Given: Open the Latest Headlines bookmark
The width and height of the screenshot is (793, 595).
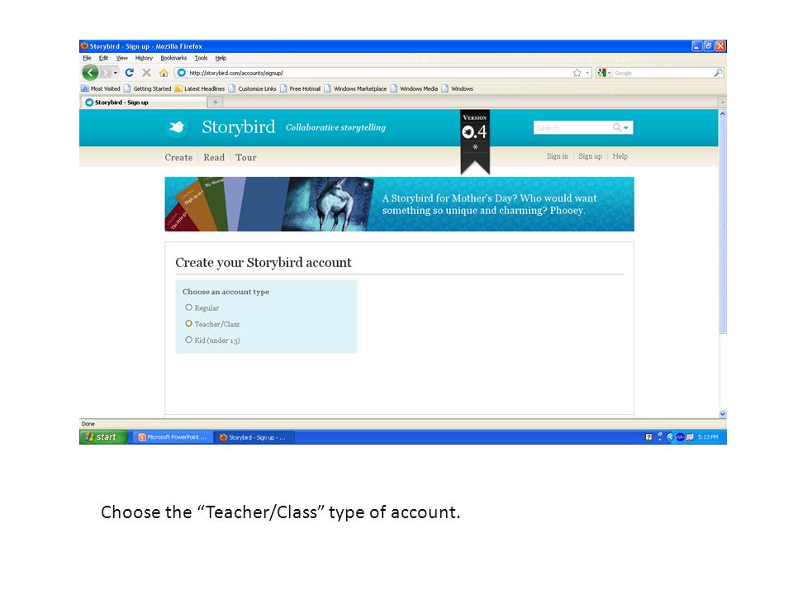Looking at the screenshot, I should point(200,88).
